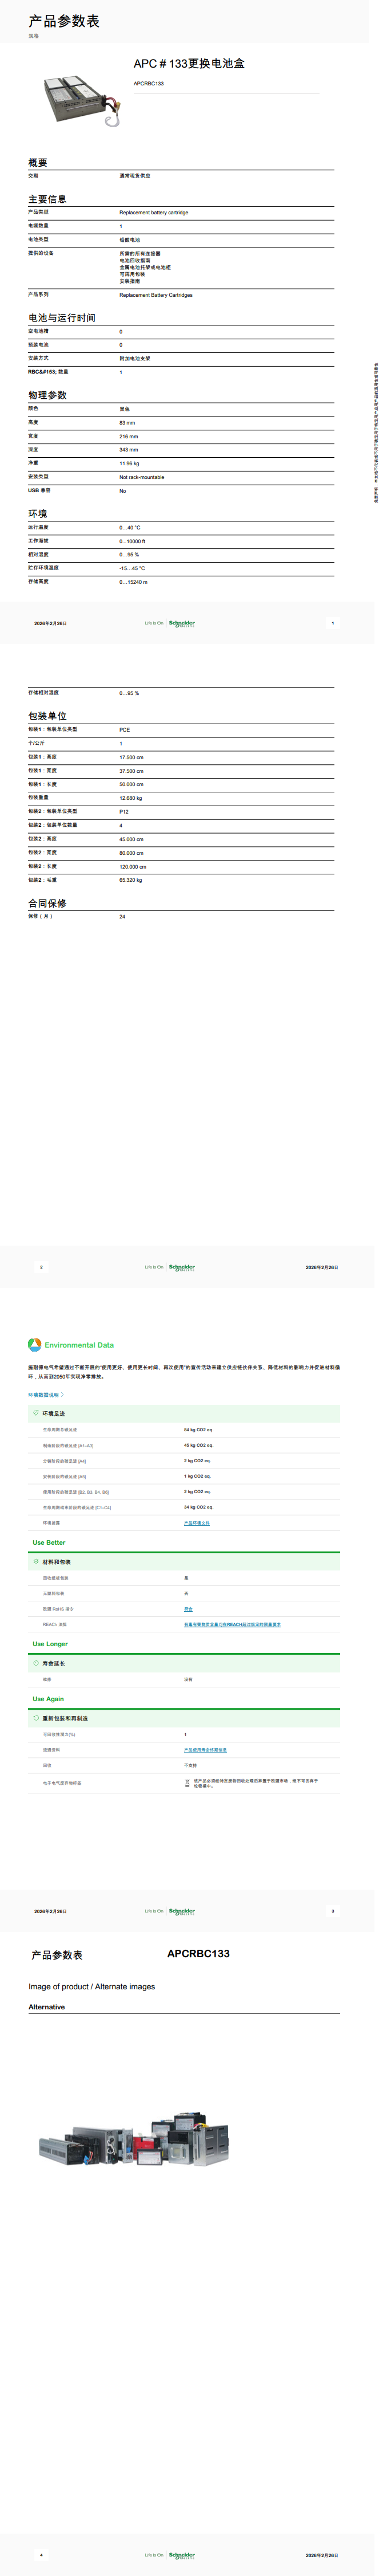Click the icon beside 重新包装和再制造 header
This screenshot has height=2576, width=383.
(36, 1718)
